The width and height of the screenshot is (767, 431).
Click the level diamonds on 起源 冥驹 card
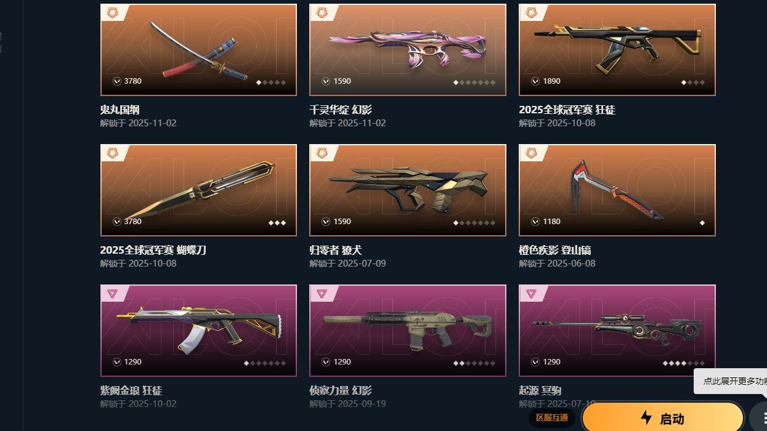pos(684,363)
